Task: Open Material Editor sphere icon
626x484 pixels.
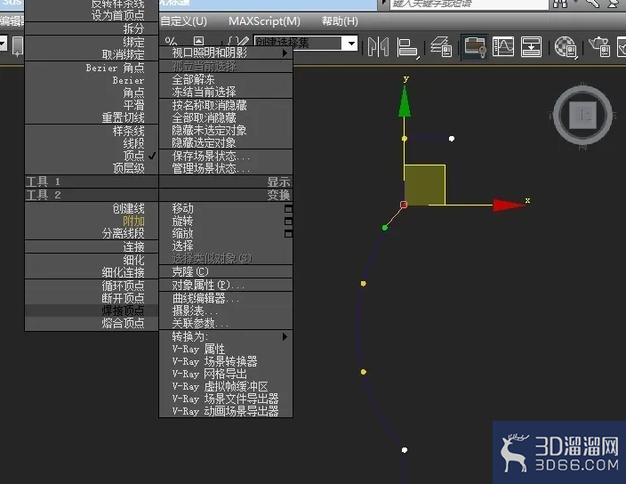Action: coord(566,47)
